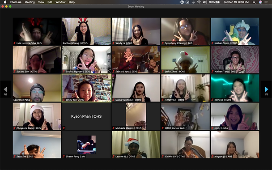This screenshot has height=170, width=272.
Task: Open the Help menu
Action: point(72,2)
